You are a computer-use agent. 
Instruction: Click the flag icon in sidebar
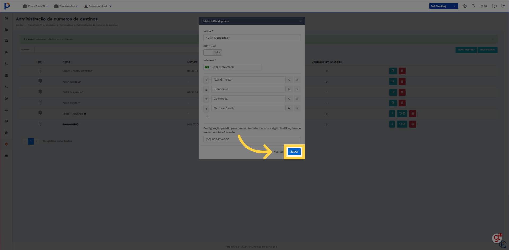[x=6, y=52]
